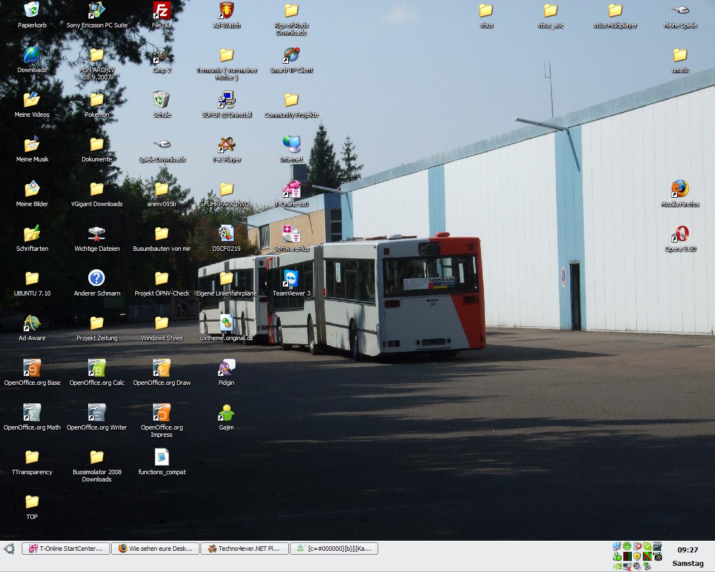This screenshot has width=715, height=572.
Task: Select the Pidgin messenger icon
Action: pyautogui.click(x=226, y=368)
